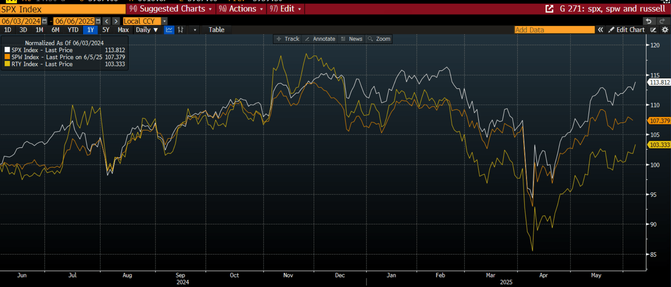The width and height of the screenshot is (671, 287).
Task: Click the white SPX Index legend swatch
Action: [7, 50]
